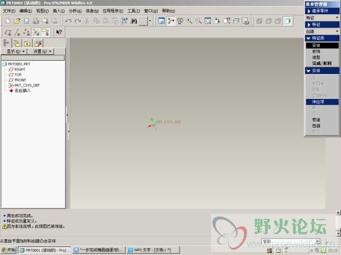
Task: Switch to No Hidden display style
Action: tap(278, 21)
